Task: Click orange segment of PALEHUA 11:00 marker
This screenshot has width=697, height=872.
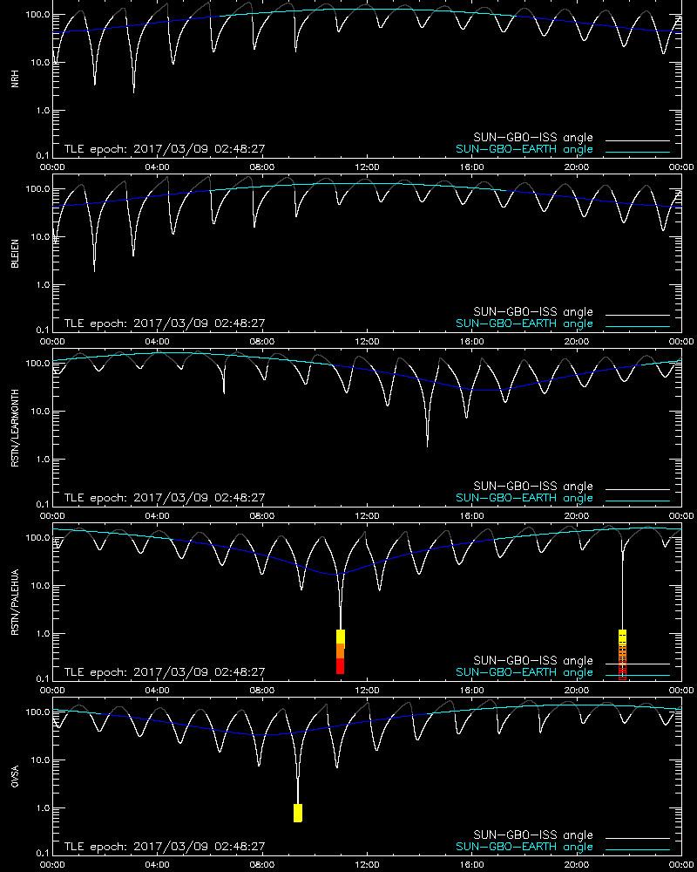Action: click(x=340, y=651)
